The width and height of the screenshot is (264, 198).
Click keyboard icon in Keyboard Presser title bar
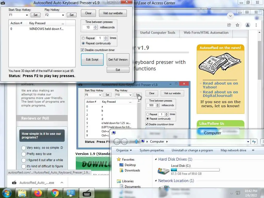click(3, 3)
